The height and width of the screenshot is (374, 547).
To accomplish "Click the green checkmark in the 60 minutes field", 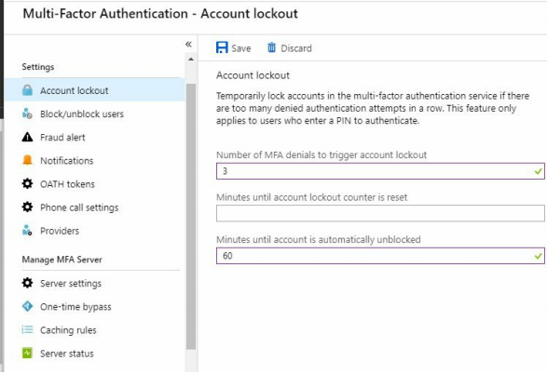I will pos(538,256).
